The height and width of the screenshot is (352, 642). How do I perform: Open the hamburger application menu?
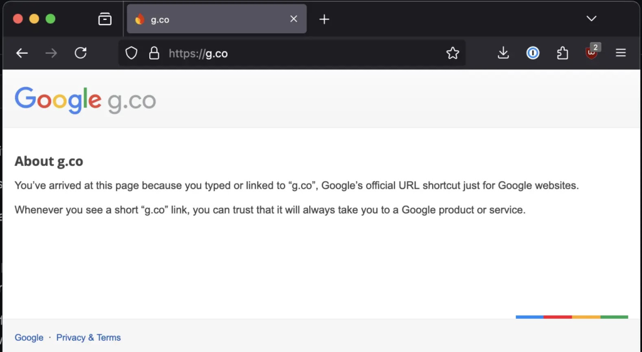coord(621,53)
